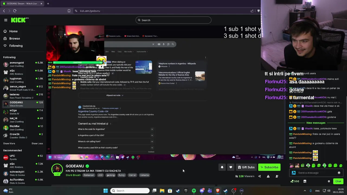This screenshot has width=347, height=195.
Task: Go to Home in sidebar
Action: pyautogui.click(x=13, y=31)
